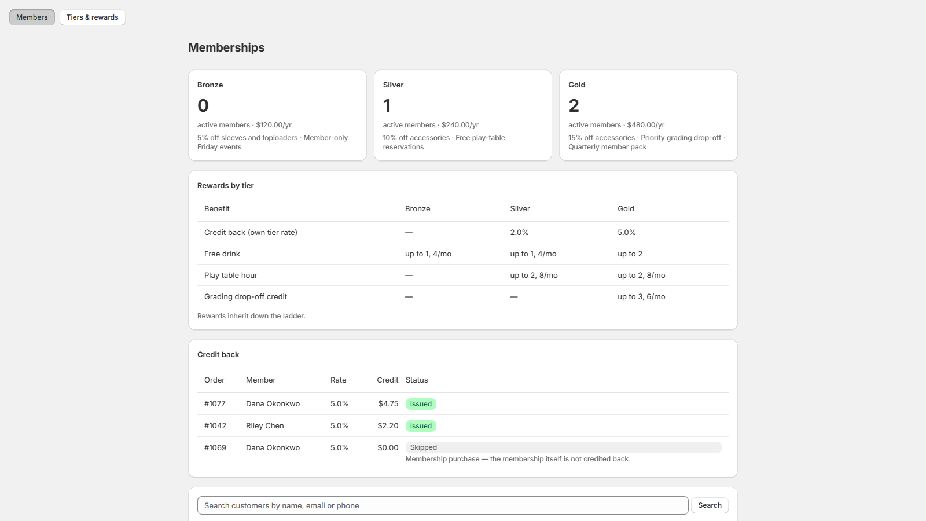Click the Gold column header in rewards table
926x521 pixels.
pyautogui.click(x=626, y=208)
